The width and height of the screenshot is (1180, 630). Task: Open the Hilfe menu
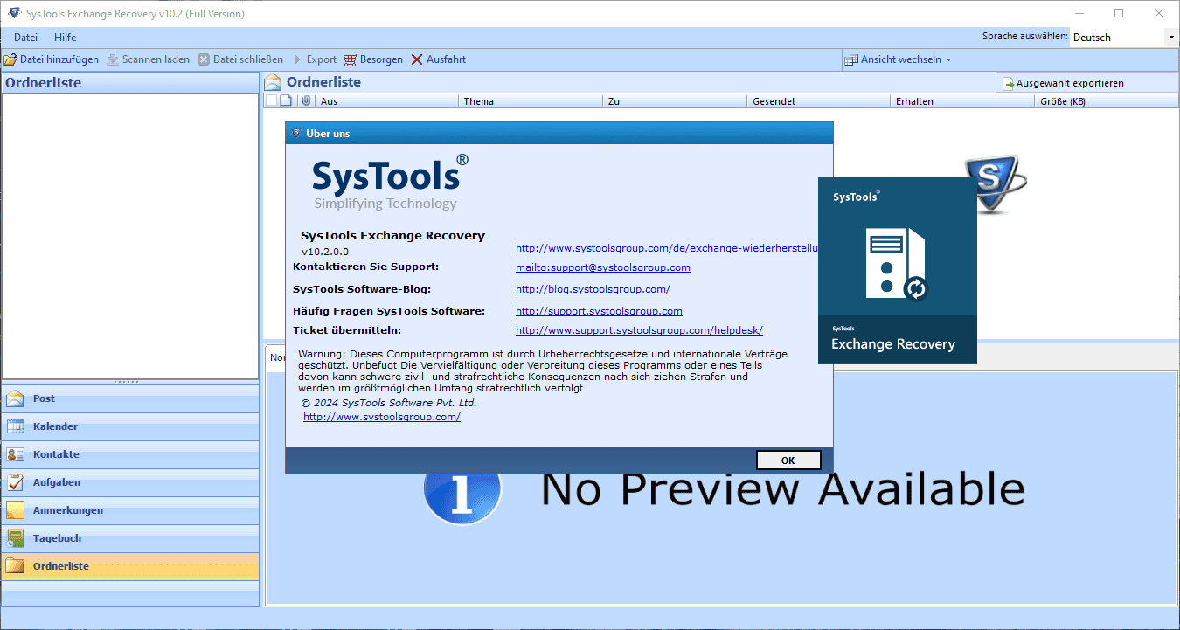coord(66,38)
